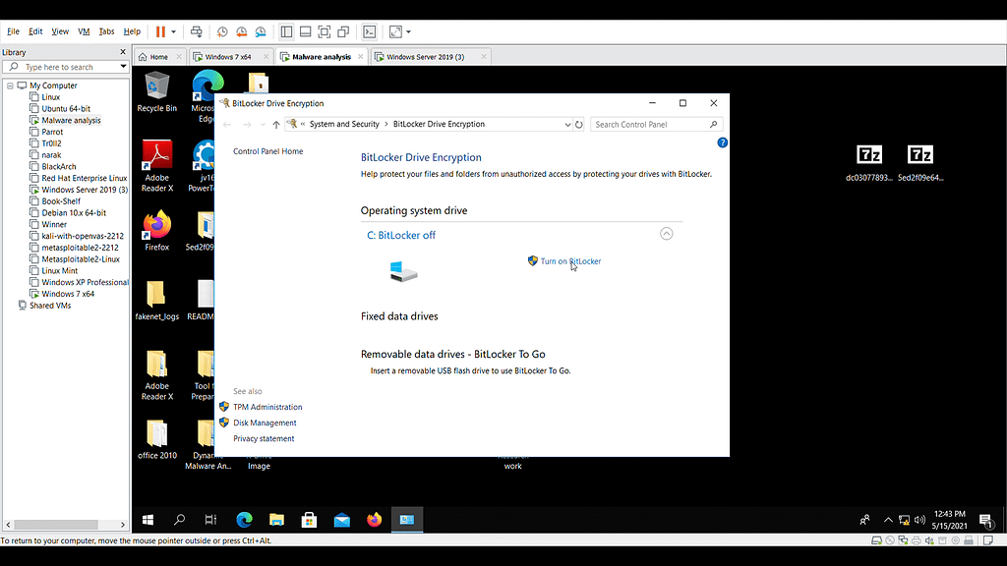1007x566 pixels.
Task: Click the C: BitLocker off drive heading
Action: coord(401,235)
